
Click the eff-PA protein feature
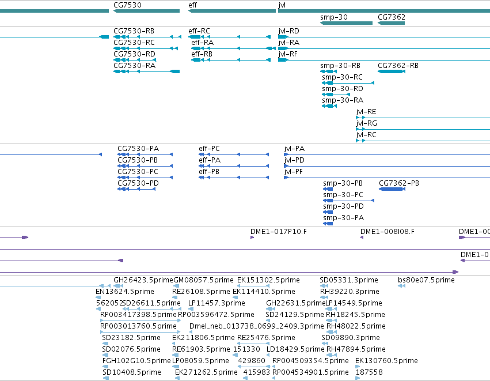[x=234, y=166]
